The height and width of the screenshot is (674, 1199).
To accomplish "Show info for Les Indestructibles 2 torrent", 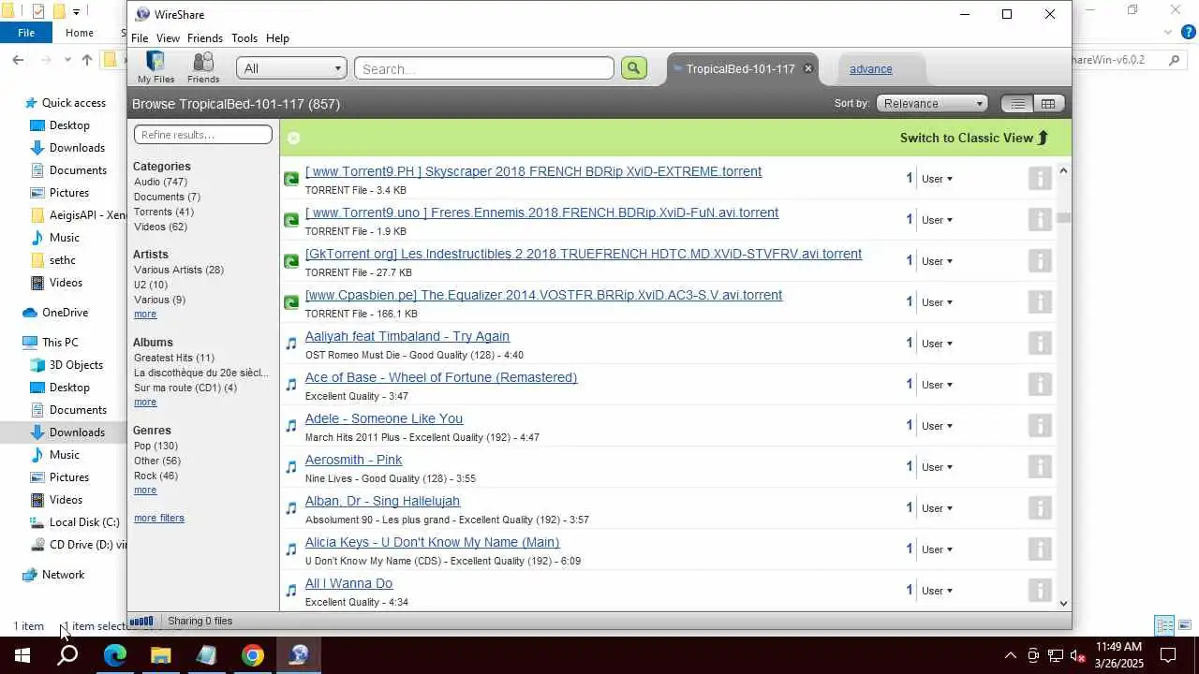I will (1040, 260).
